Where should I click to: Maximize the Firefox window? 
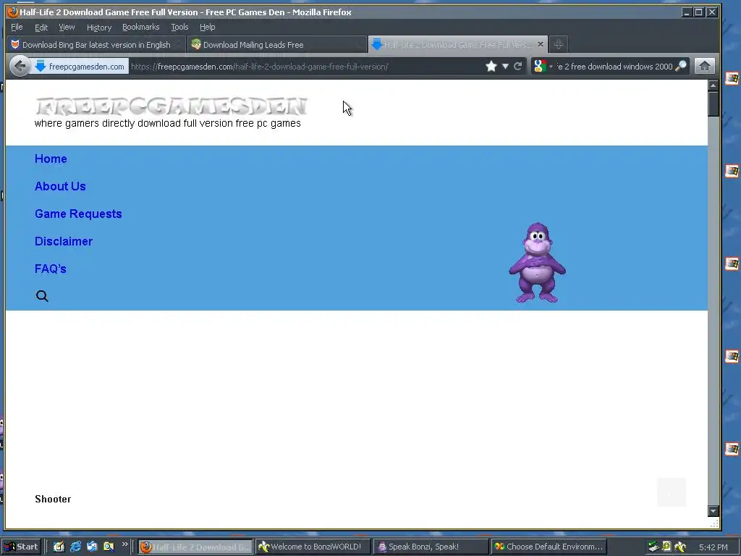(698, 12)
